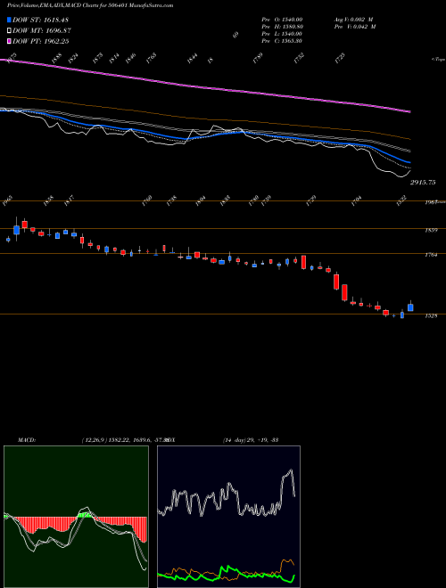Click the ADX (14 day) 29, +19, -33 text
446x588 pixels.
click(x=250, y=439)
